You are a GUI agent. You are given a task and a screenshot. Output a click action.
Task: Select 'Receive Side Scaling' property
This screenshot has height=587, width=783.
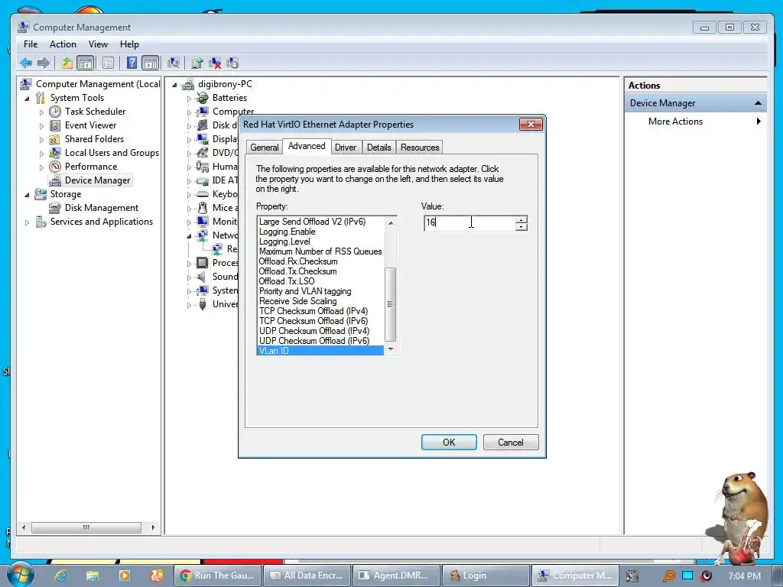298,301
